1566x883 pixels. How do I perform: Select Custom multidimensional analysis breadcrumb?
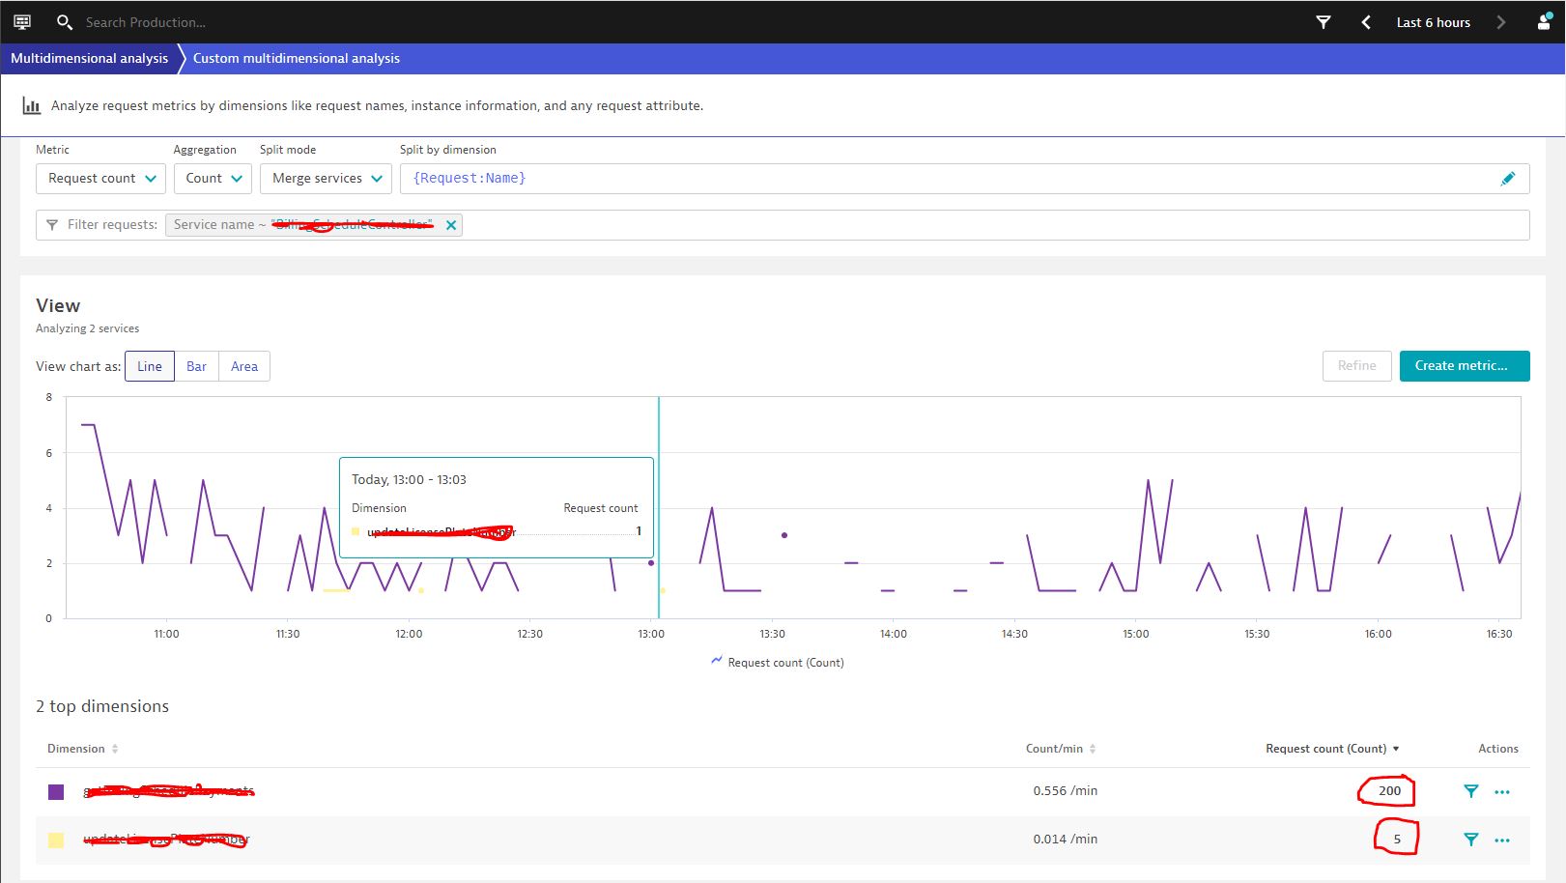point(296,58)
